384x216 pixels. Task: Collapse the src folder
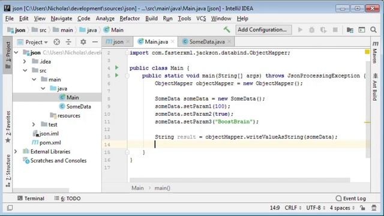point(25,71)
